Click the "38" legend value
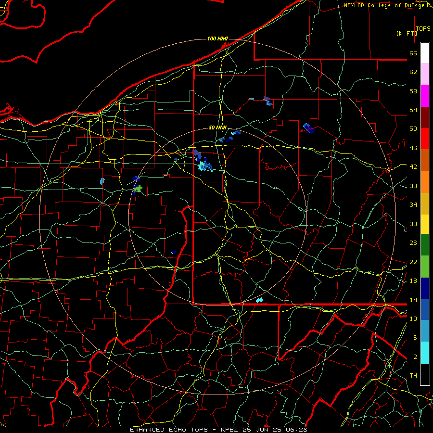This screenshot has width=433, height=433. [x=413, y=186]
